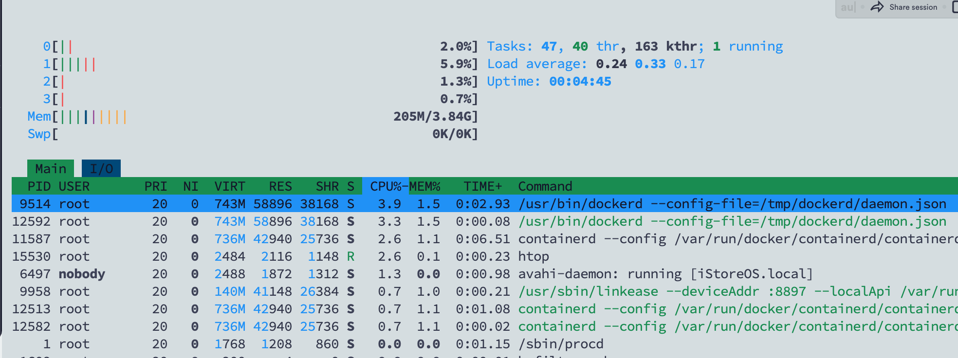Click the user name nobody
The image size is (958, 358).
[x=82, y=274]
